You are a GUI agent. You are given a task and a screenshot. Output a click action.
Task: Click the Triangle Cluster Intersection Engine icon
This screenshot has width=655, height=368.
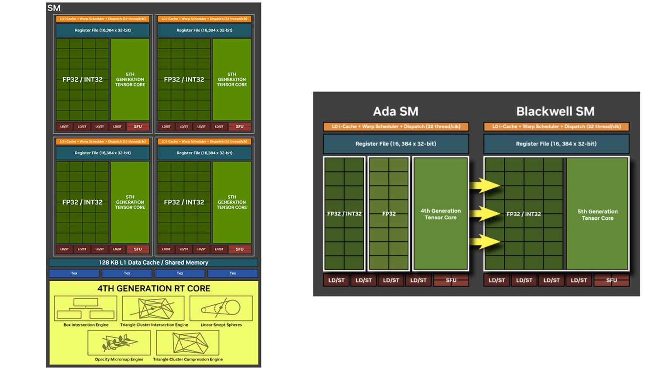coord(153,308)
